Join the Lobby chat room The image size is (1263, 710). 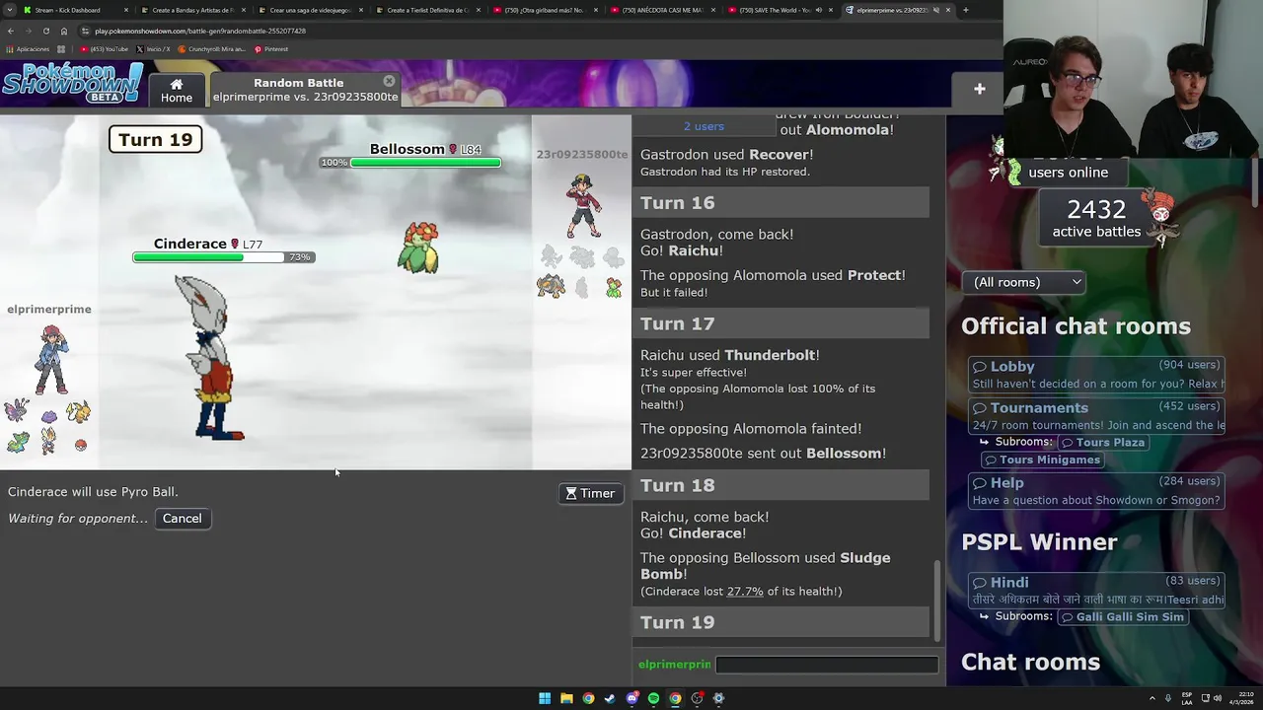1095,374
